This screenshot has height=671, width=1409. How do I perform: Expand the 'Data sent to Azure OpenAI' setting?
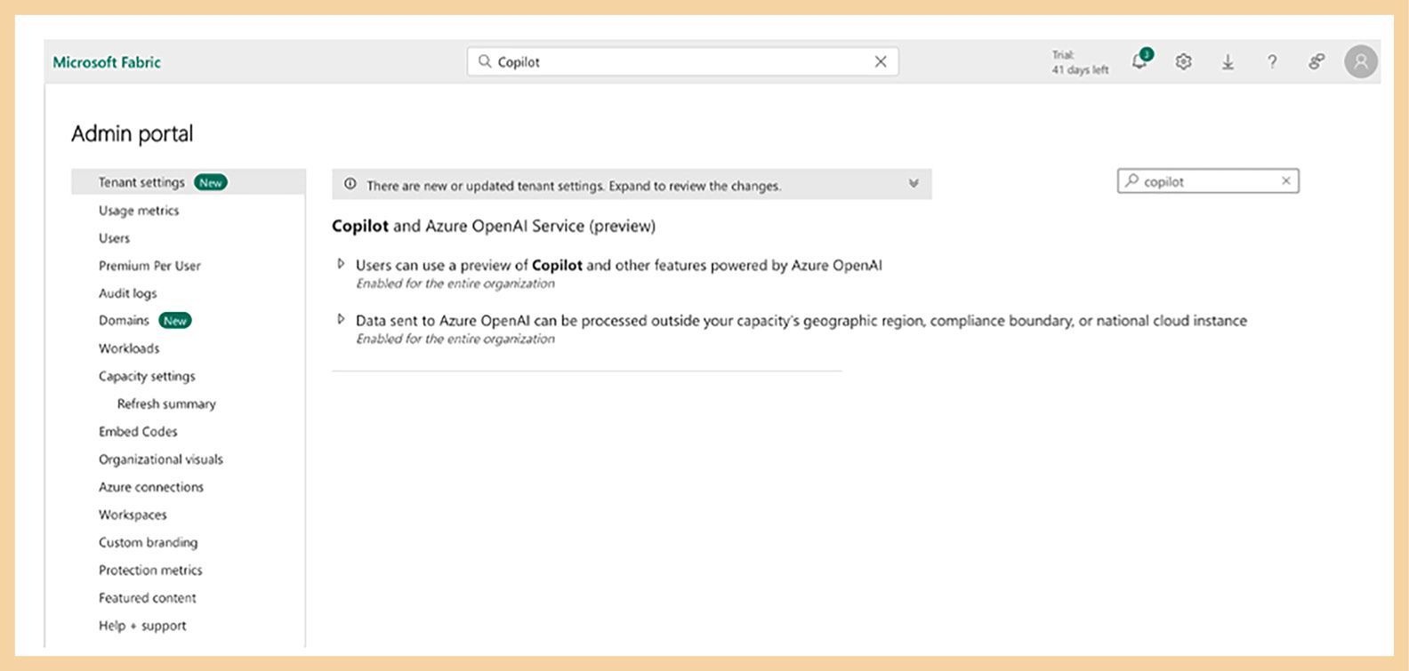pos(341,319)
